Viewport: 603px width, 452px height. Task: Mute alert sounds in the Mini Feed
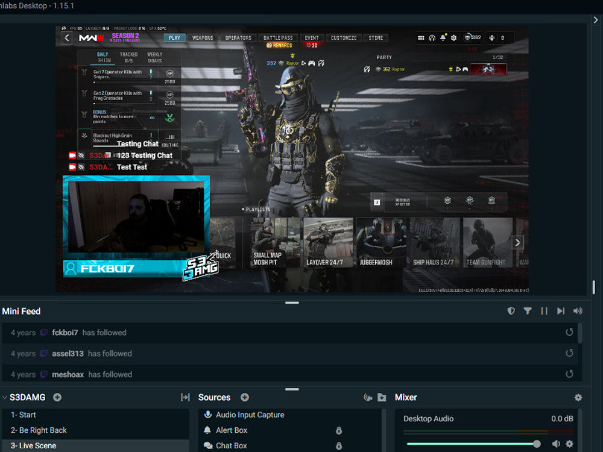point(578,311)
